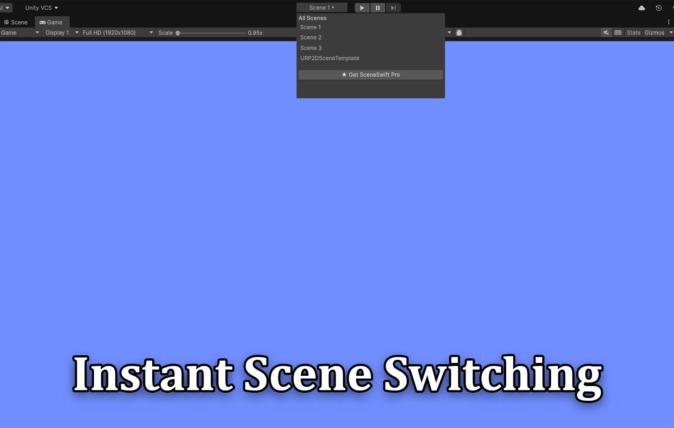Screen dimensions: 674x428
Task: Click the 0.95x scale value
Action: 255,33
